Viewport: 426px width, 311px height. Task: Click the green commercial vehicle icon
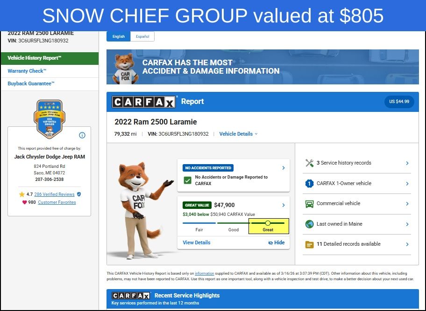click(x=309, y=204)
